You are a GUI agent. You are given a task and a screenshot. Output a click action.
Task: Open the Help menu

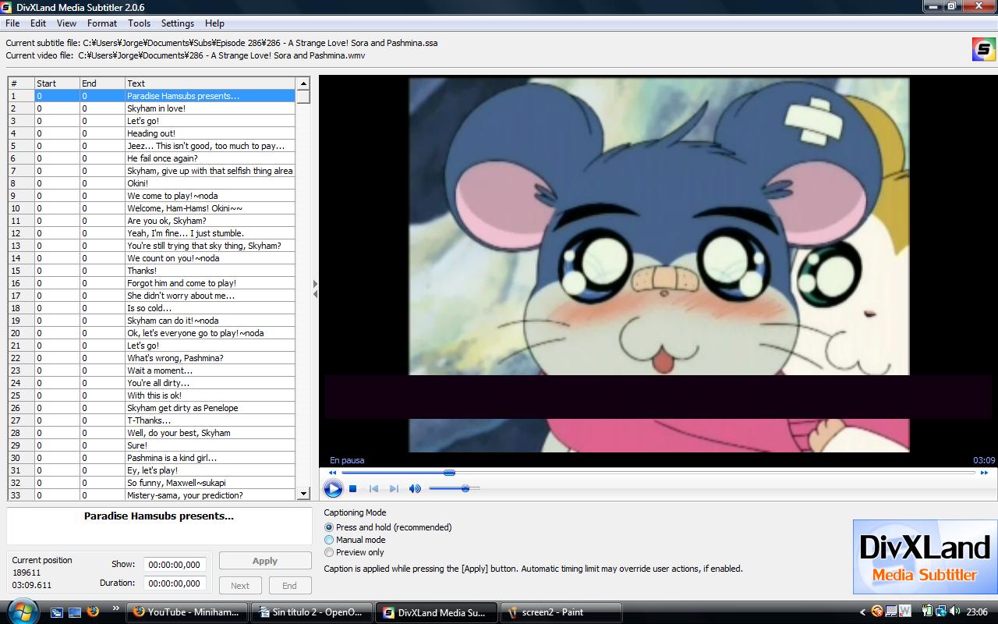click(x=214, y=23)
